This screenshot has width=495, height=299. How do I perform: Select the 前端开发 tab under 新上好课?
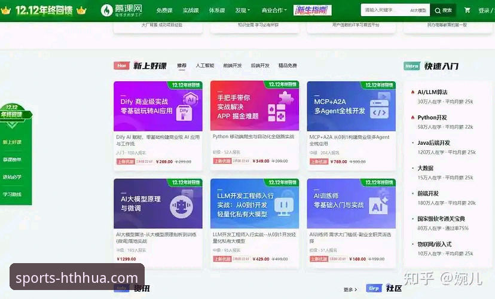point(233,65)
